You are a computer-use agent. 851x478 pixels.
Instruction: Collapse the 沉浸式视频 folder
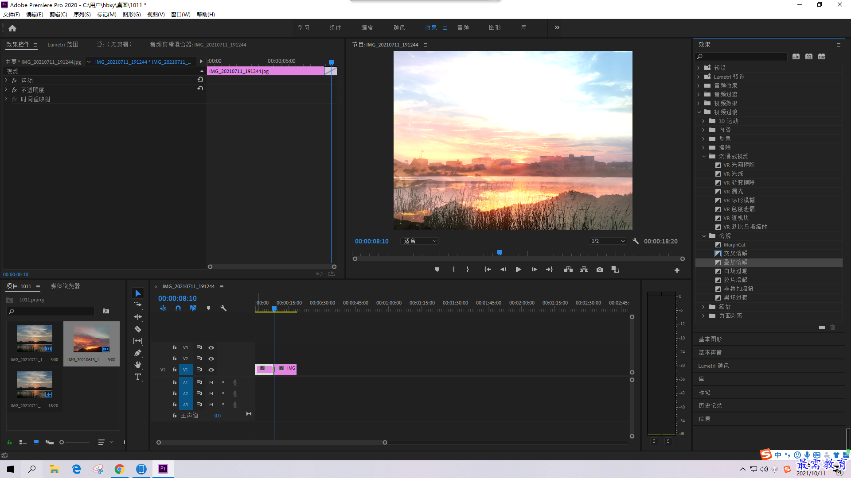pos(704,156)
